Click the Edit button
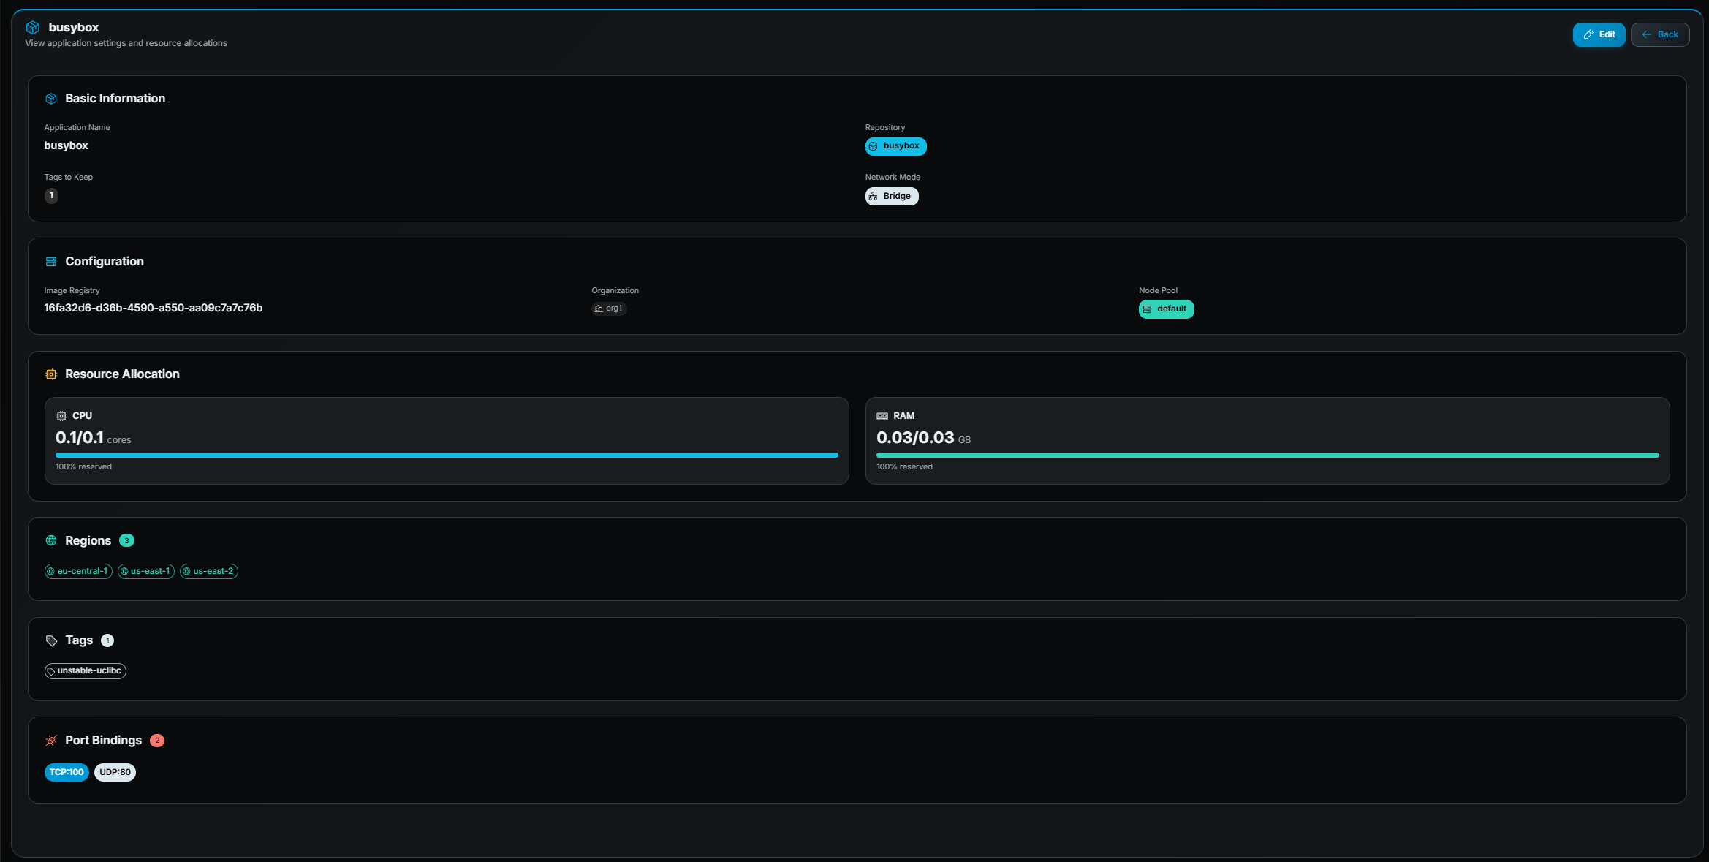1709x862 pixels. click(x=1599, y=34)
